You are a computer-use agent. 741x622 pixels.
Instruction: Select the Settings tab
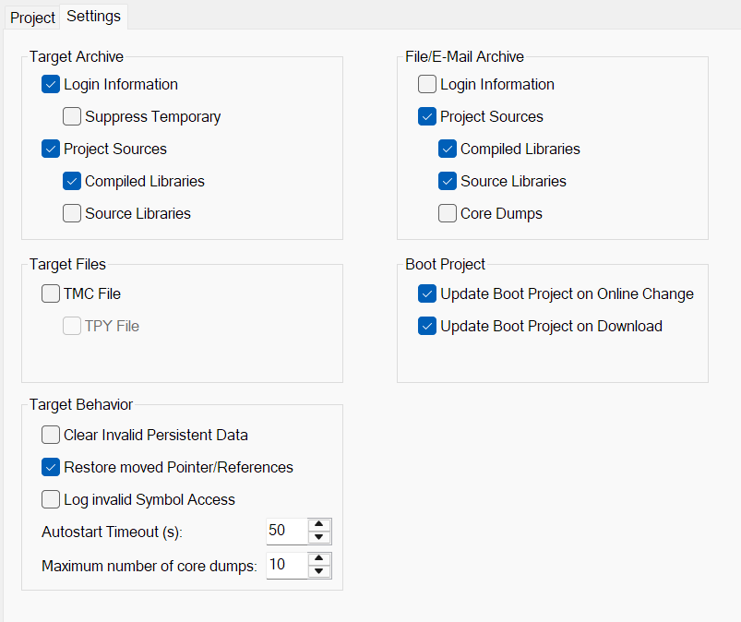click(x=93, y=16)
